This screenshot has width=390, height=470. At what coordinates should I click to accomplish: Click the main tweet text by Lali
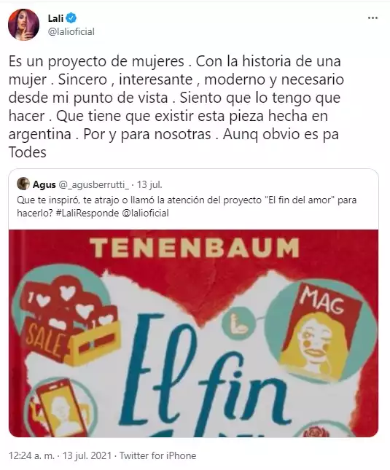(x=176, y=106)
